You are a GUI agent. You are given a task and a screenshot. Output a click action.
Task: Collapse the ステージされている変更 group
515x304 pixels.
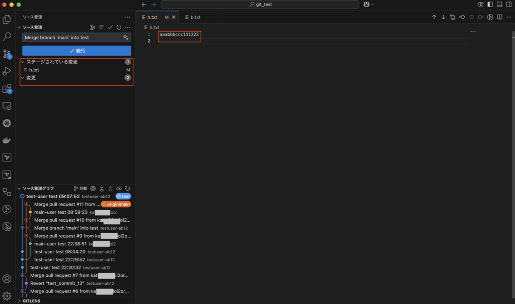click(22, 62)
